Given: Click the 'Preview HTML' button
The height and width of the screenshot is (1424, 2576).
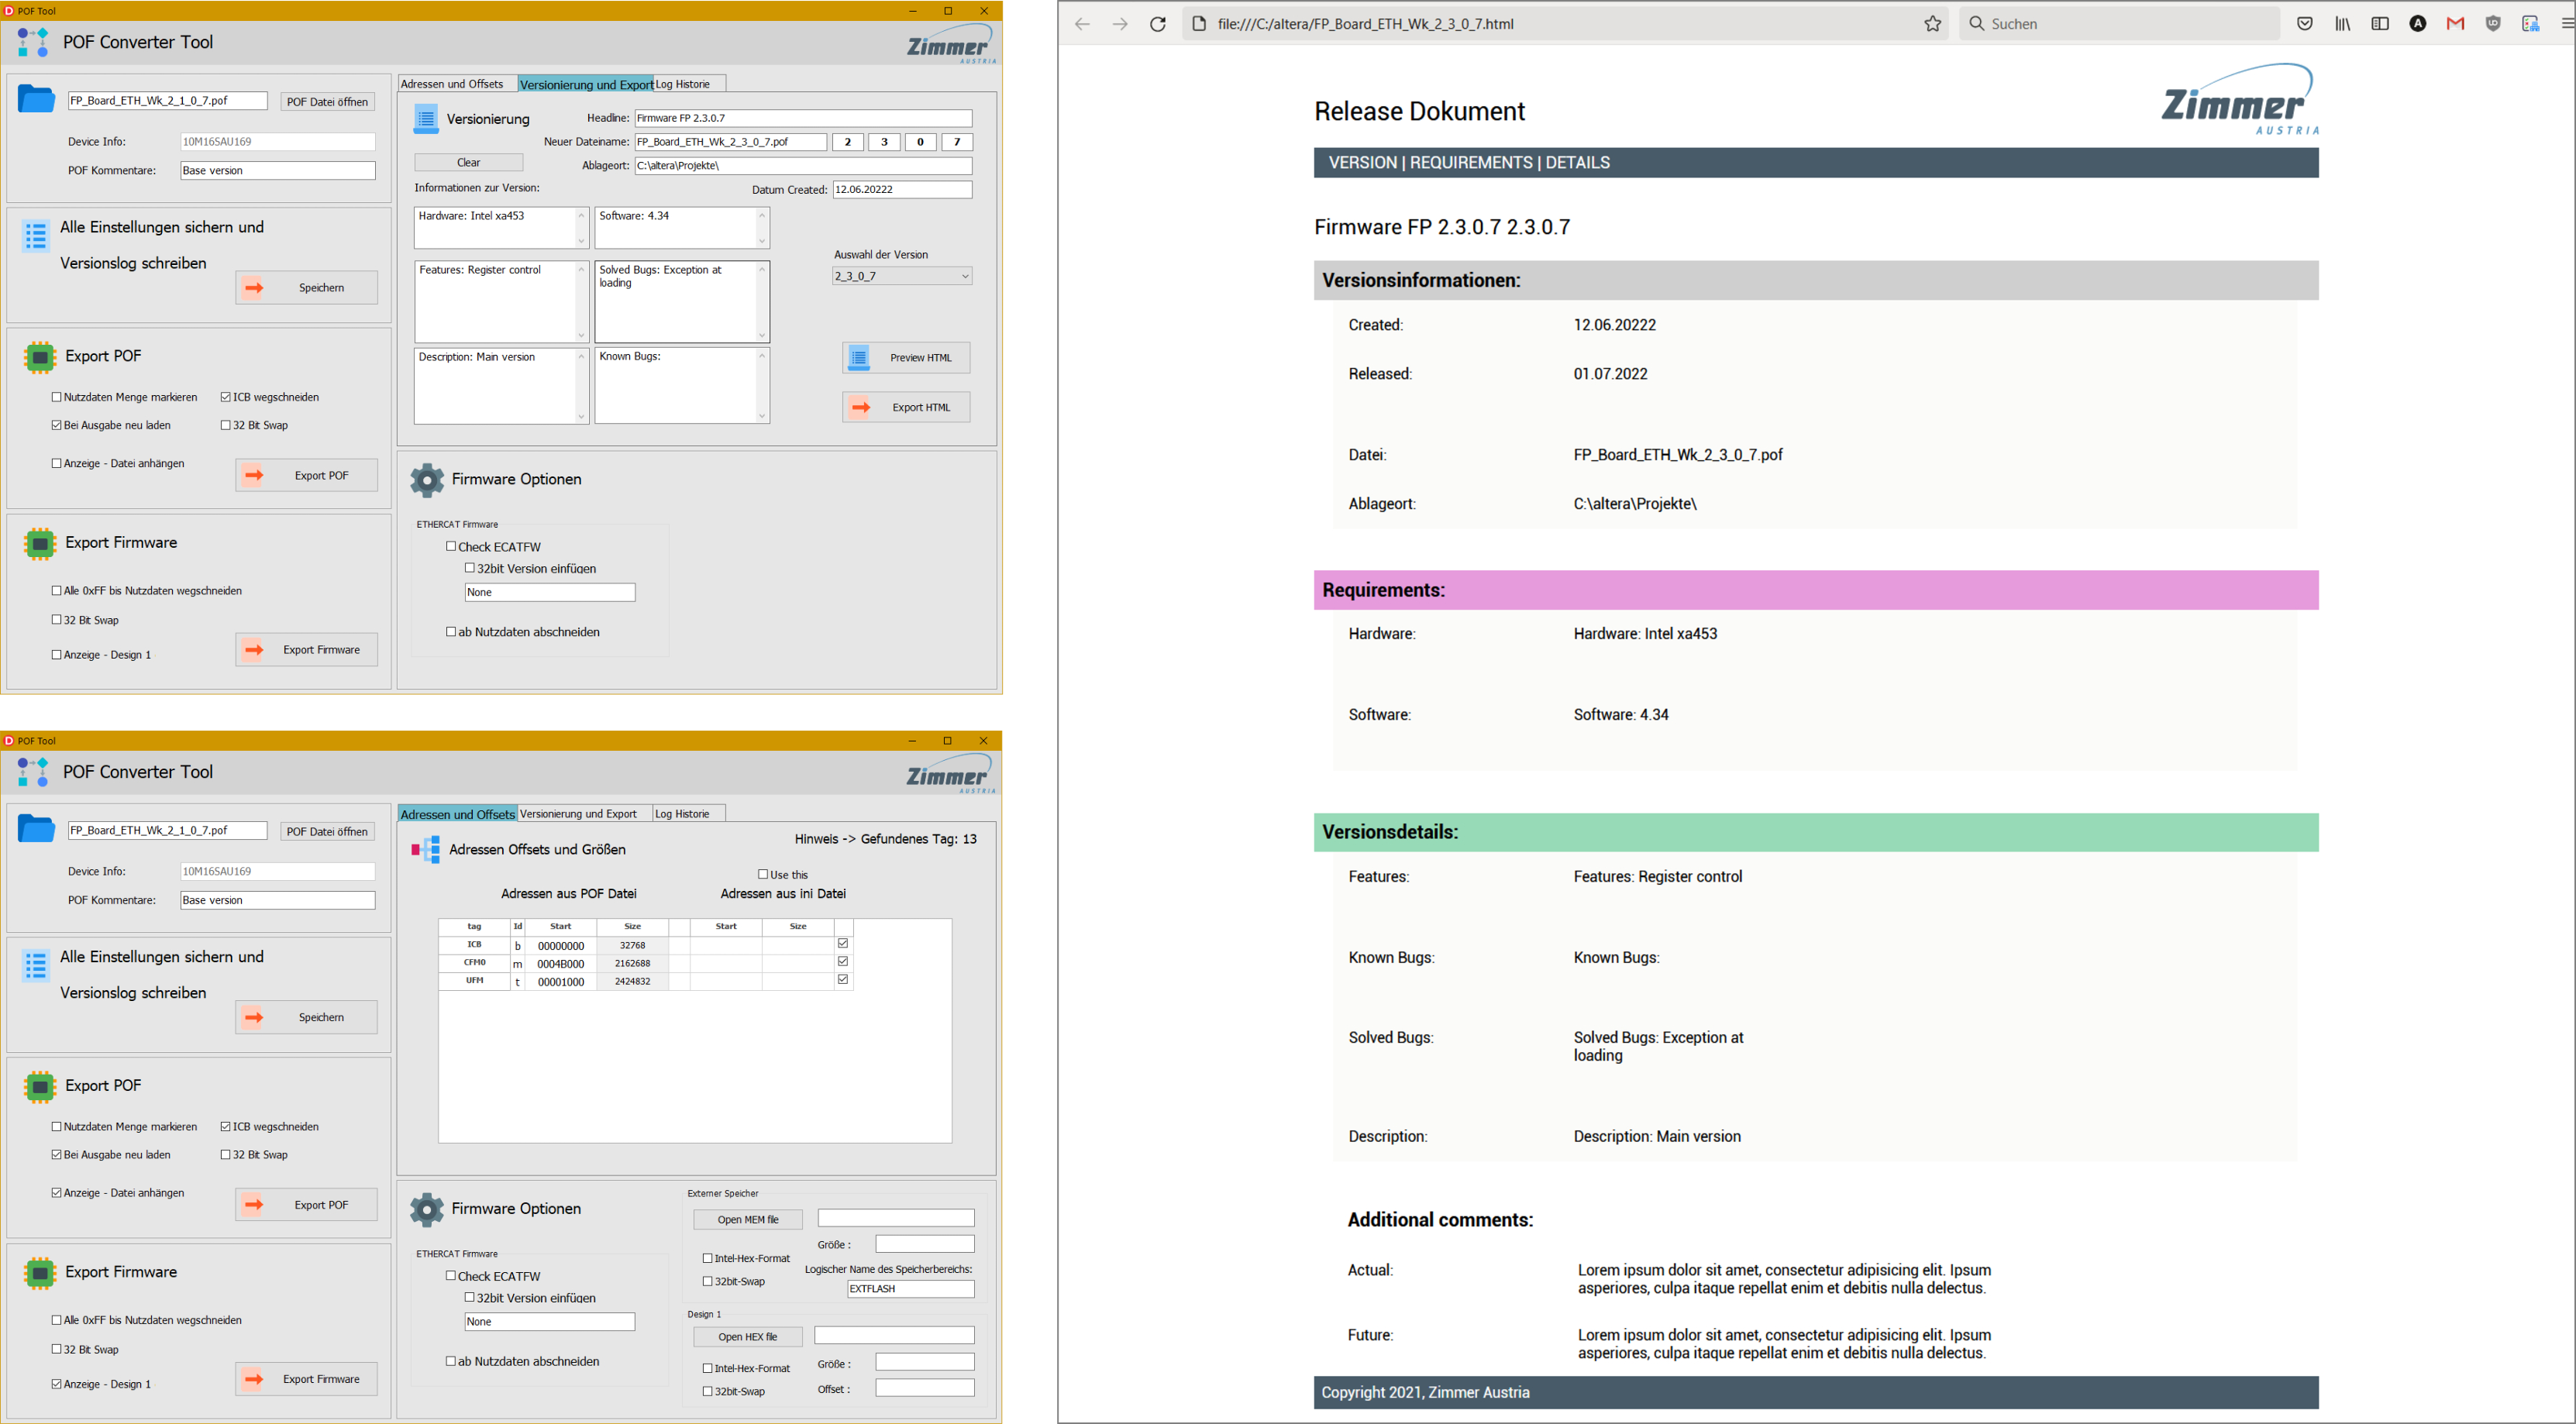Looking at the screenshot, I should (x=906, y=358).
